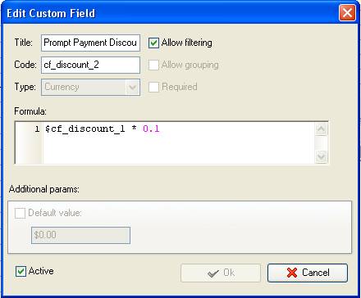Click into the Title text field
This screenshot has height=298, width=361.
coord(90,43)
